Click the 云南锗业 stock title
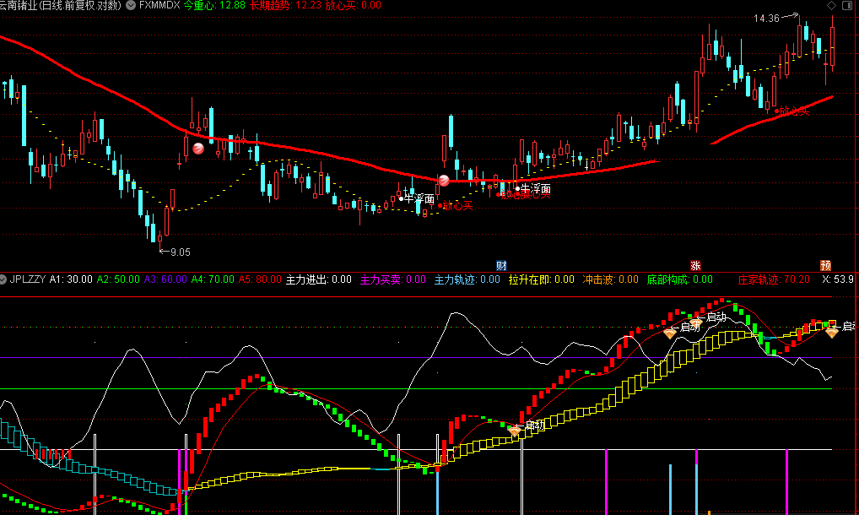Image resolution: width=859 pixels, height=515 pixels. coord(60,5)
